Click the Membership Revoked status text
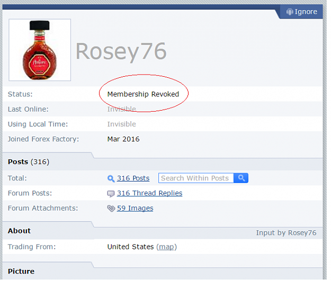Image resolution: width=331 pixels, height=281 pixels. click(x=143, y=94)
